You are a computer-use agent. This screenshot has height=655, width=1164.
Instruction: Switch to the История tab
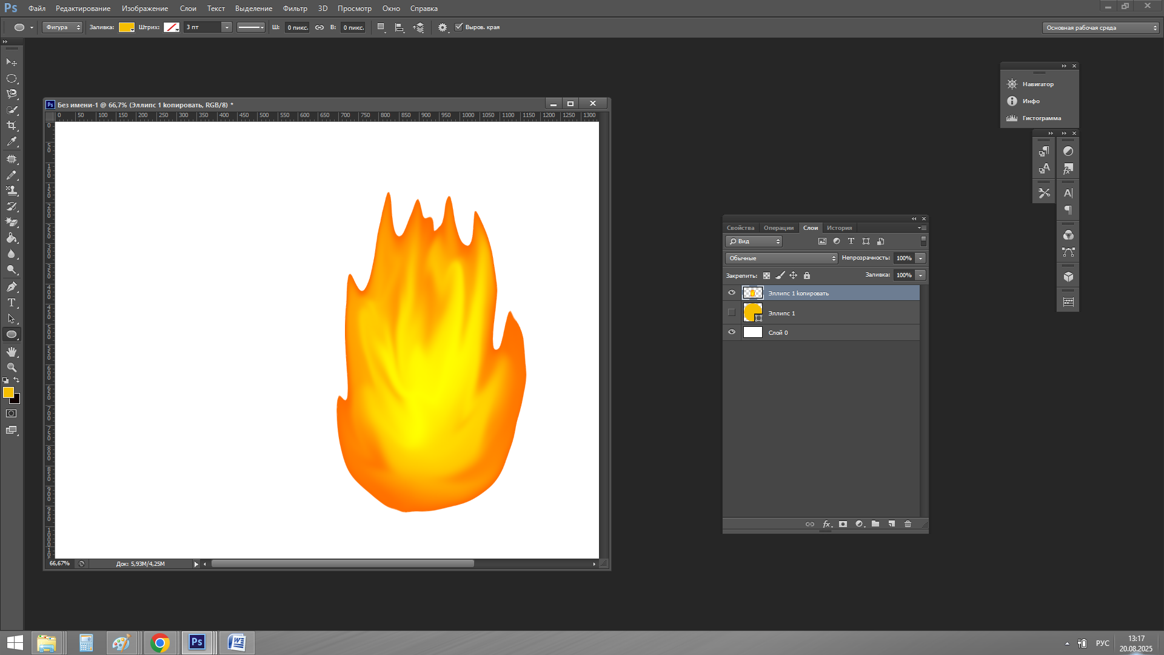[x=839, y=228]
